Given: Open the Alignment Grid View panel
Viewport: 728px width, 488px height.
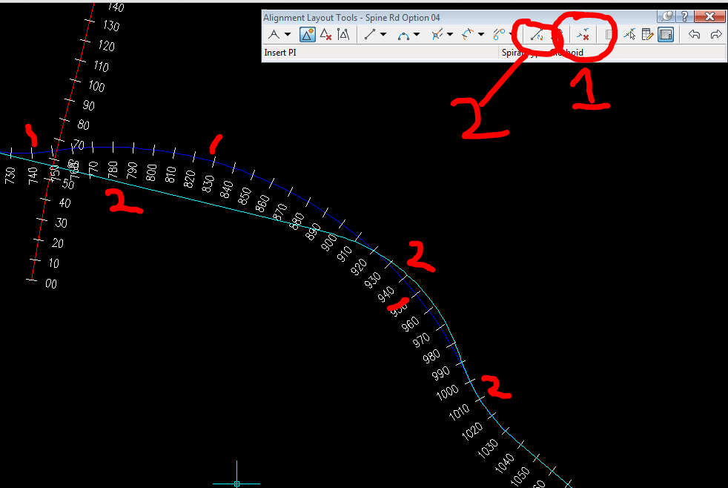Looking at the screenshot, I should click(x=665, y=34).
